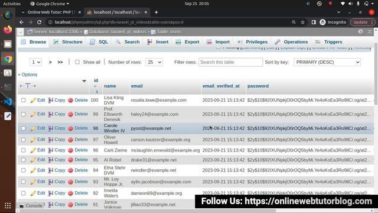
Task: Open the SQL tab
Action: (x=99, y=42)
